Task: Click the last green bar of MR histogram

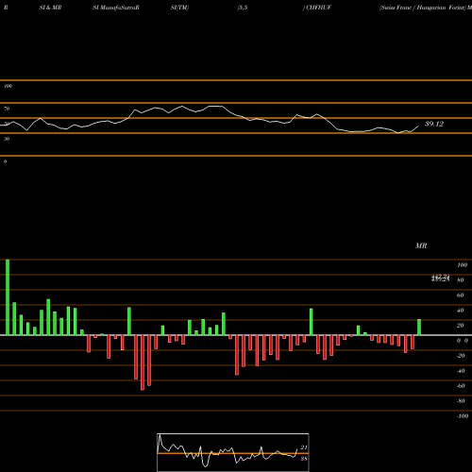Action: tap(419, 328)
